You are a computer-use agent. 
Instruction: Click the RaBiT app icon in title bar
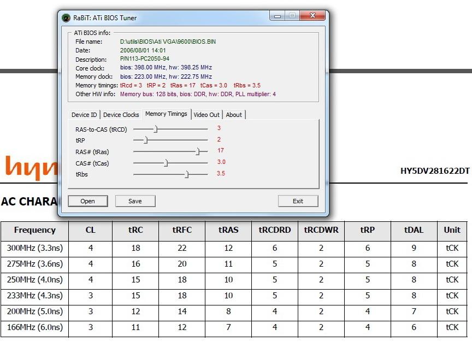coord(66,18)
